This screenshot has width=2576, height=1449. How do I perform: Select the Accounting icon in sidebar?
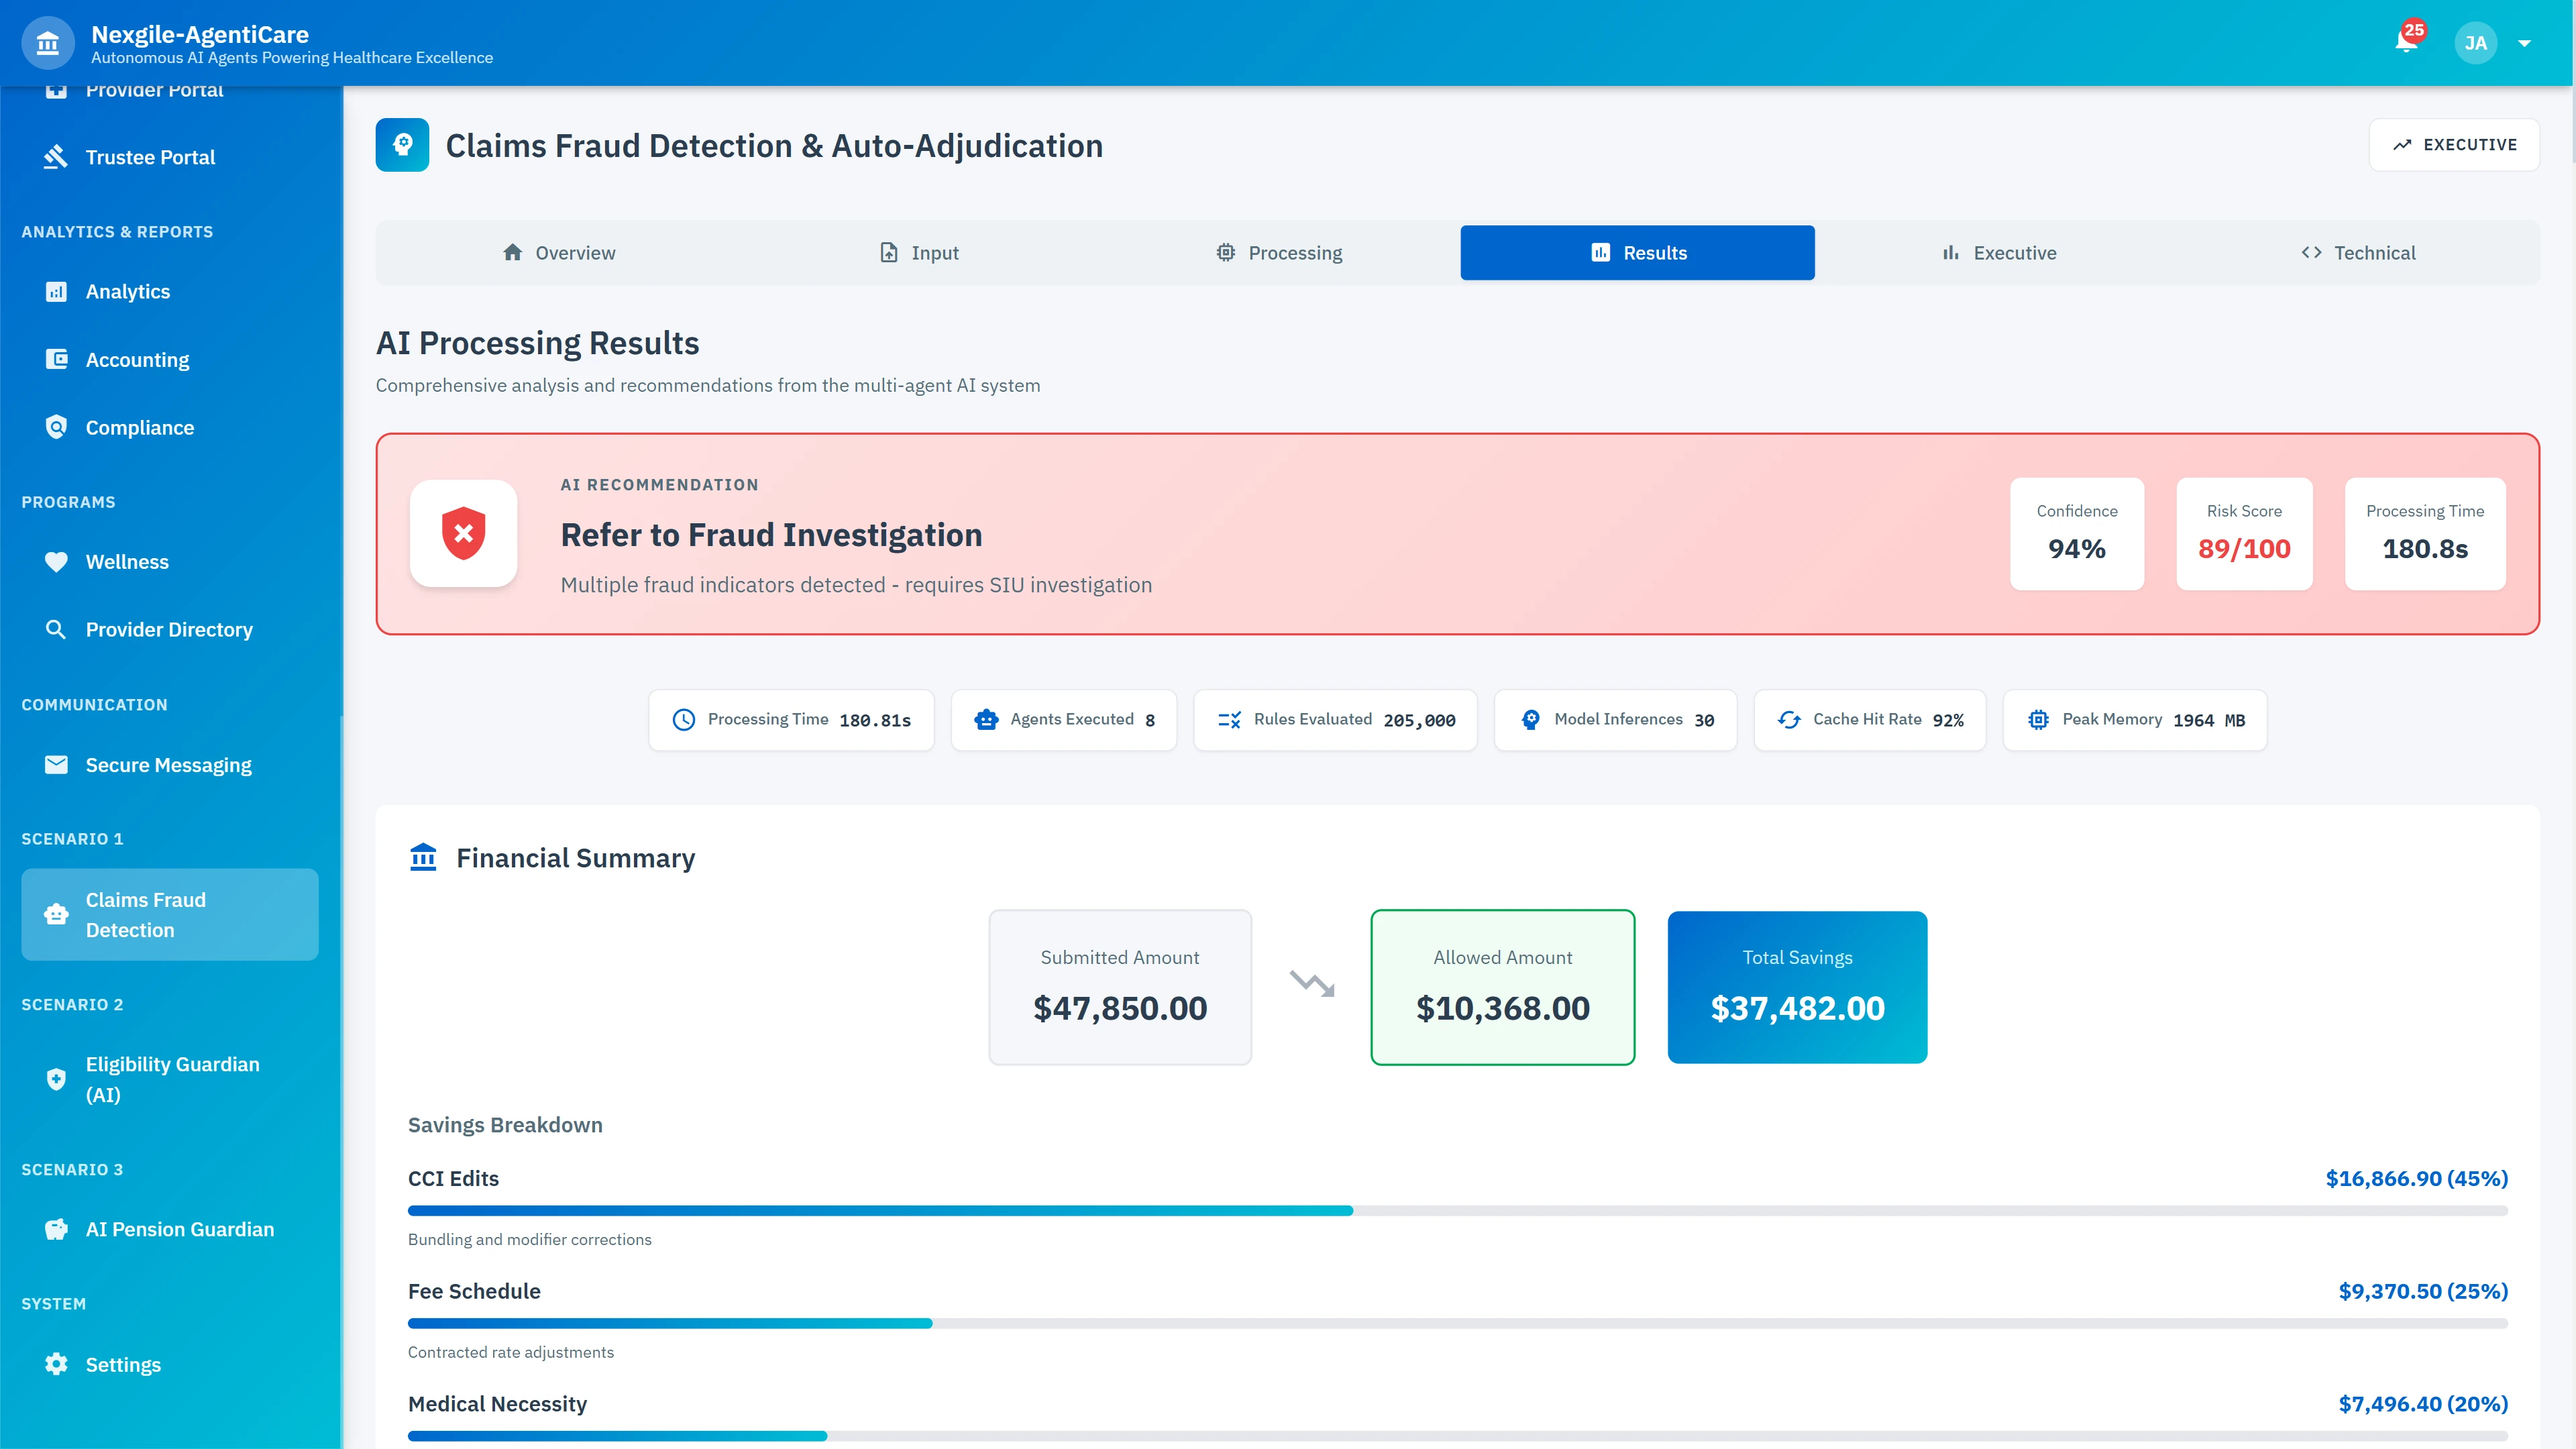(x=56, y=359)
